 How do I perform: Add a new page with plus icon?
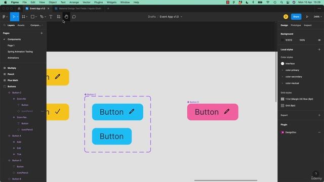tap(42, 33)
